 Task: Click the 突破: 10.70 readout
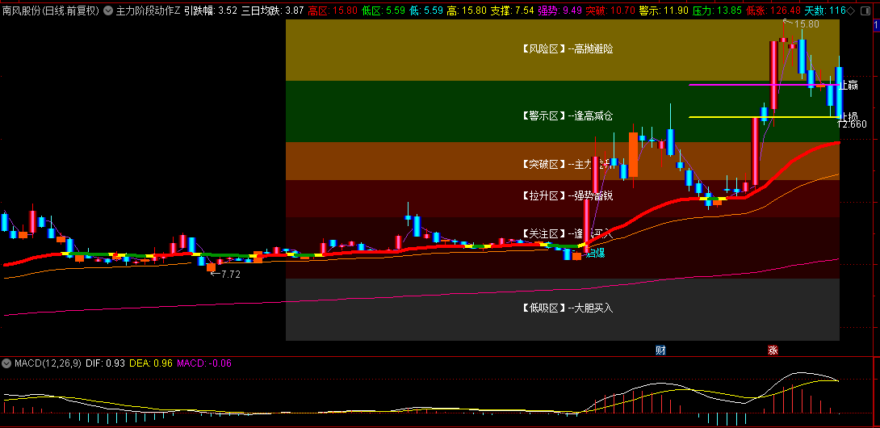pos(610,10)
